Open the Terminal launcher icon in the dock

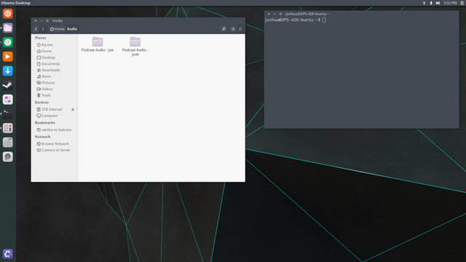coord(8,114)
